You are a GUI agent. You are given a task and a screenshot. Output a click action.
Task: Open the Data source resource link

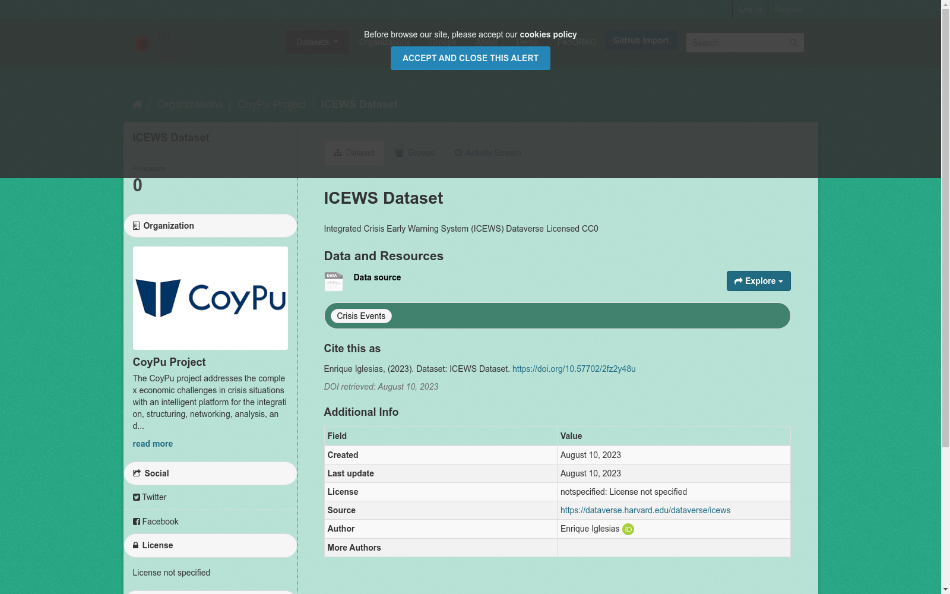click(377, 277)
